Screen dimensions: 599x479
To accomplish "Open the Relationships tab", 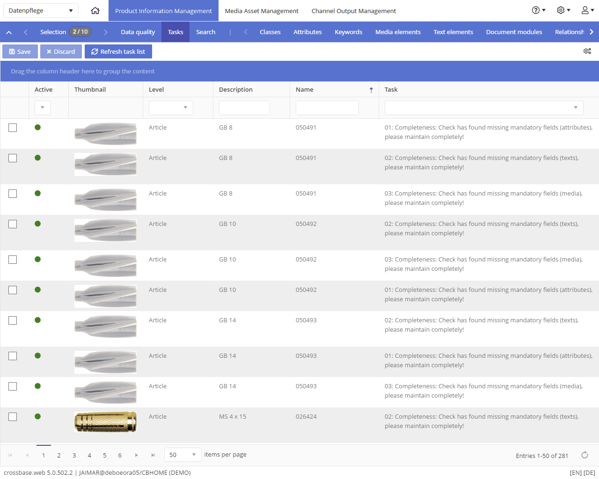I will click(x=569, y=32).
